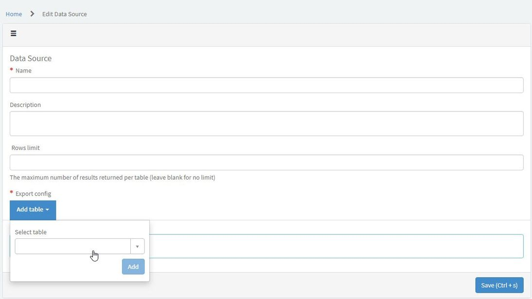Click the caret on Add table

47,210
